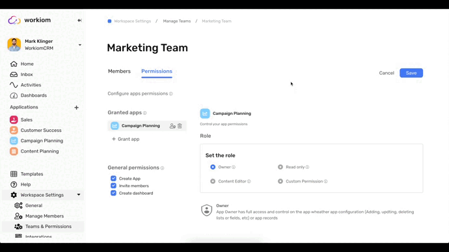Click the Marketing Team breadcrumb
The image size is (449, 252).
click(x=217, y=21)
